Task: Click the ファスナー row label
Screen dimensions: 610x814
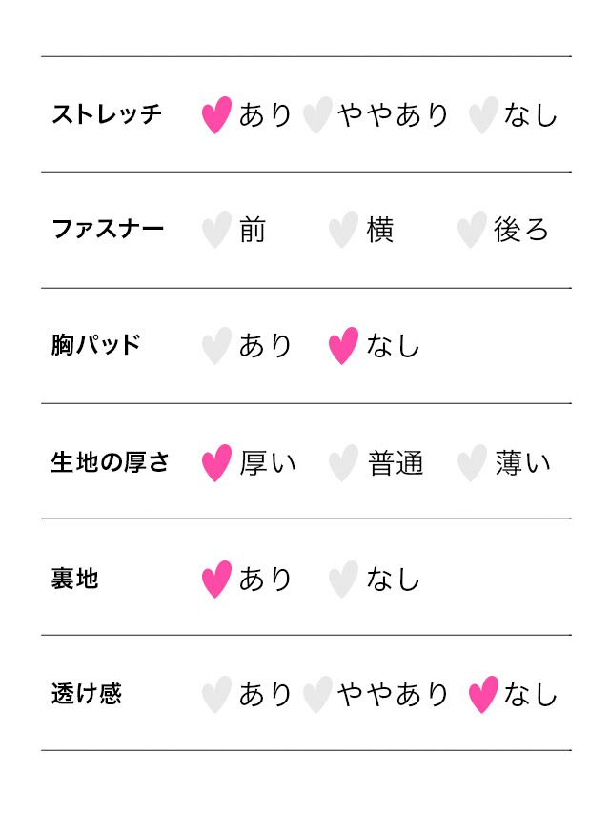Action: click(x=107, y=230)
